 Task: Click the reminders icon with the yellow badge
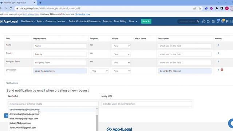pyautogui.click(x=222, y=21)
